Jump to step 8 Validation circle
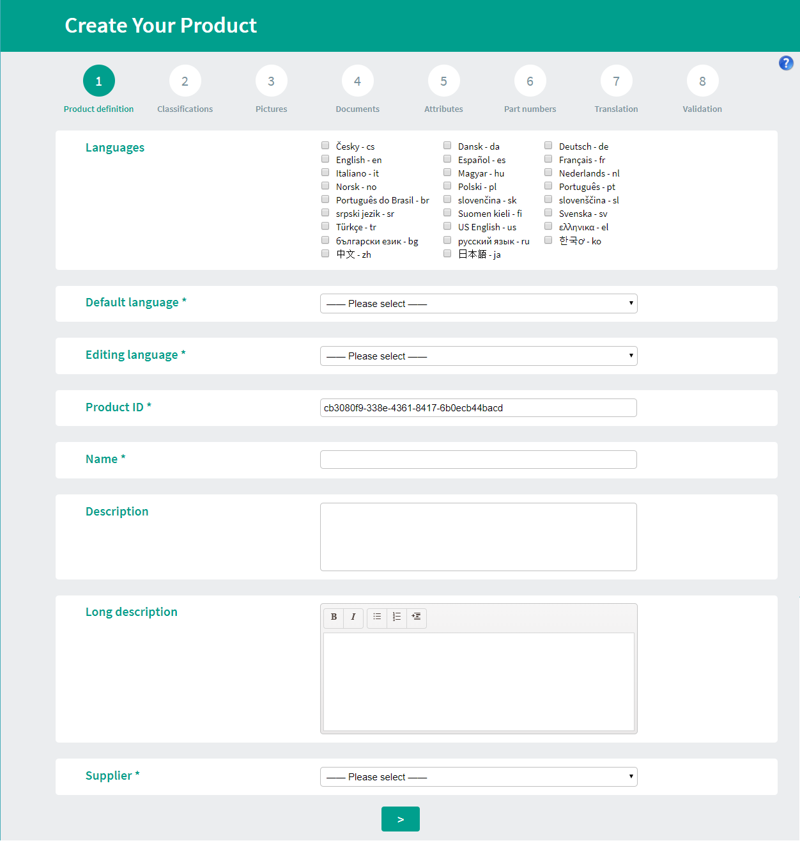 click(x=702, y=81)
